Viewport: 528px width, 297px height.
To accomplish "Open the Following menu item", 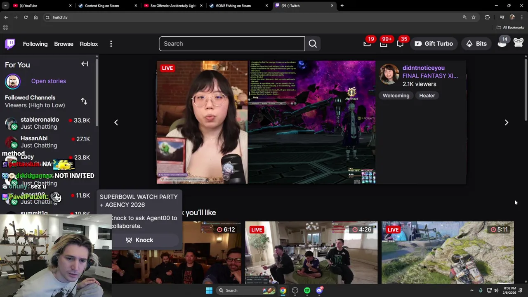I will point(35,44).
